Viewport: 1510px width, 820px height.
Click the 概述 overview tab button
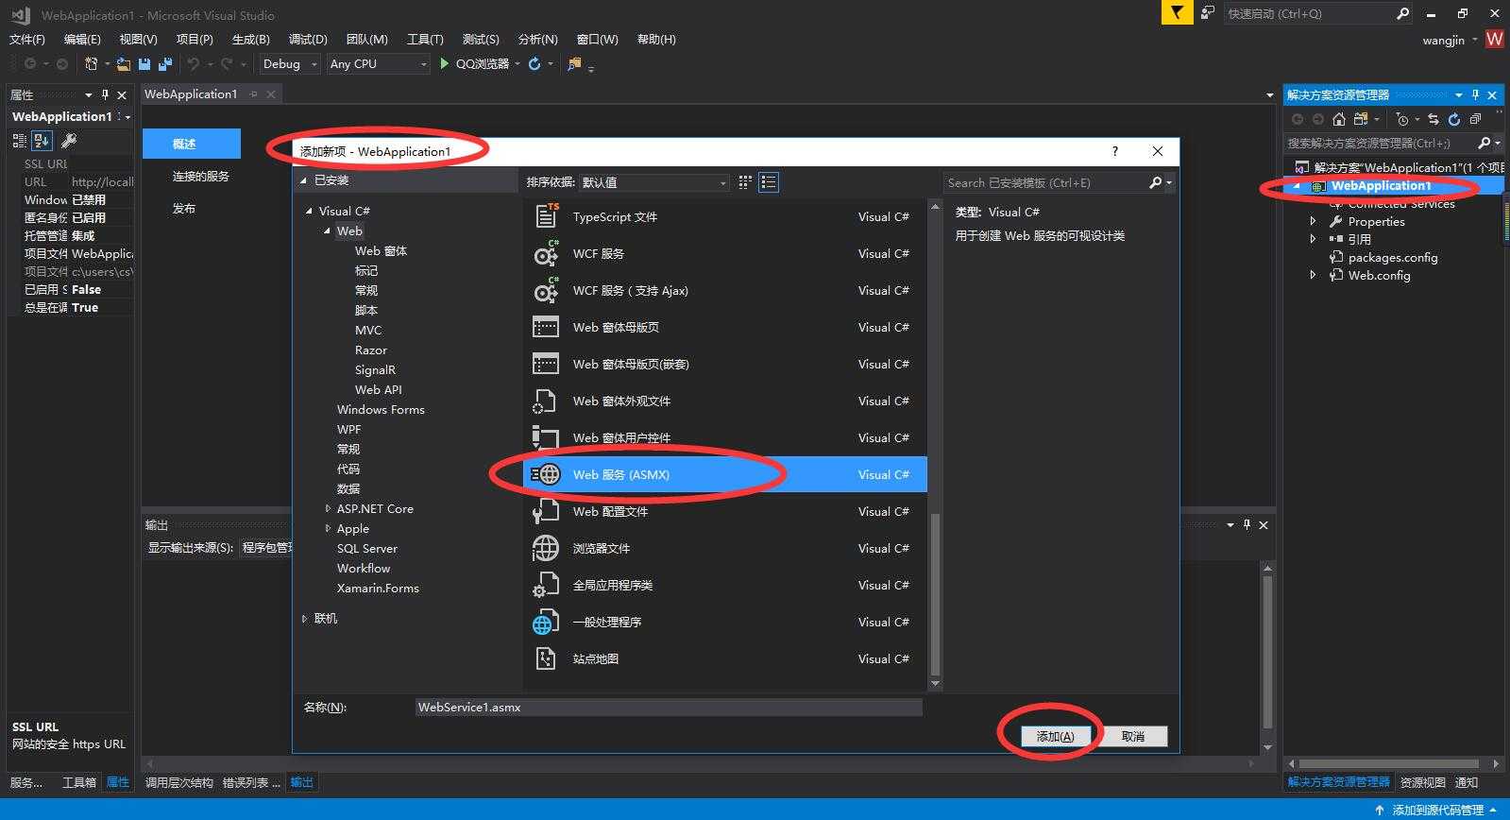[192, 144]
